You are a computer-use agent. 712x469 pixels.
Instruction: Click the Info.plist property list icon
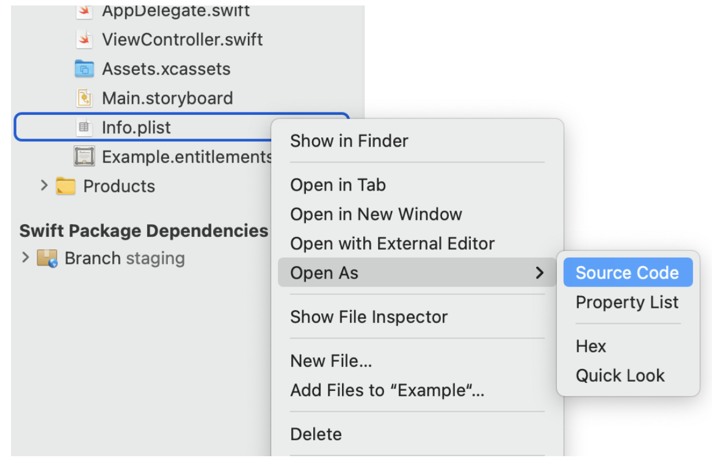84,127
